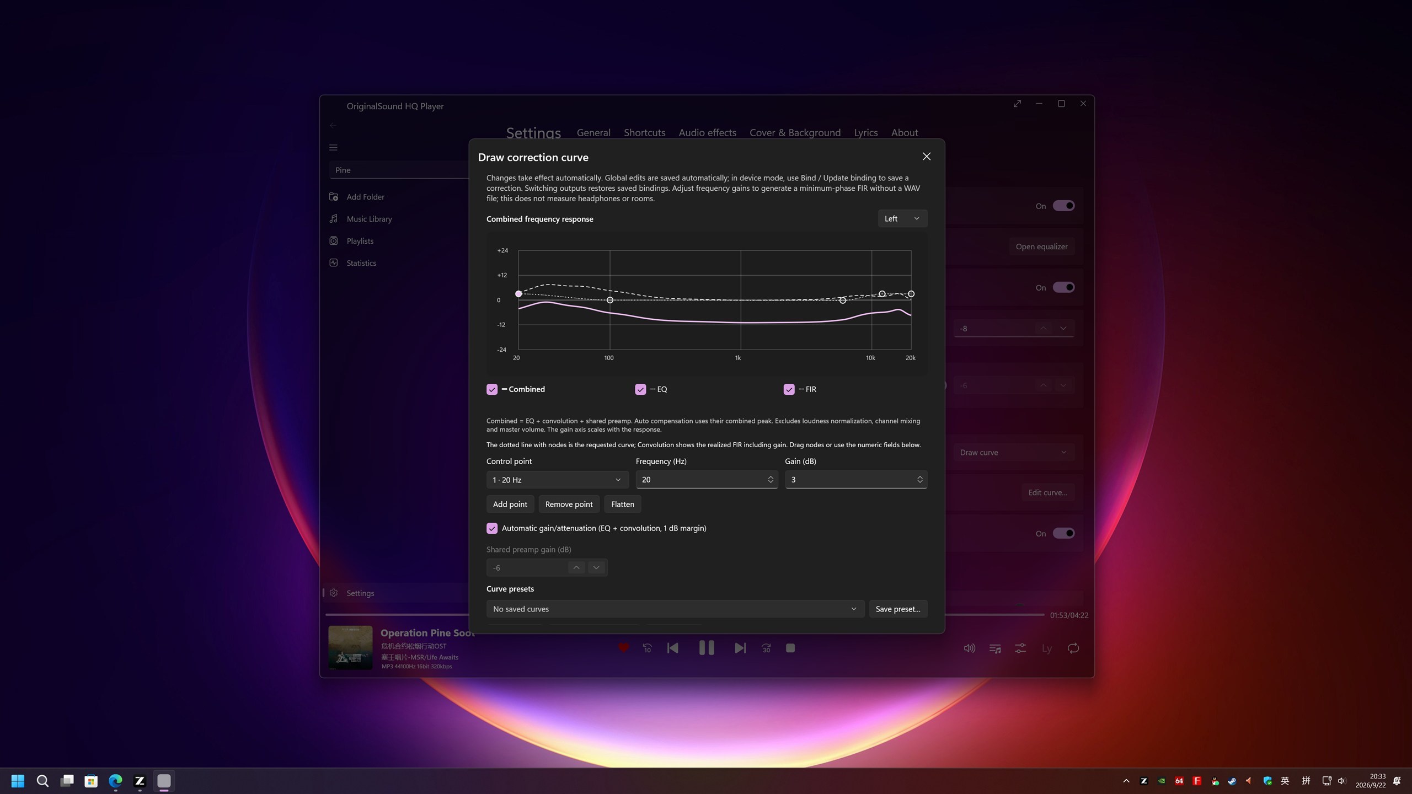
Task: Decrease the Shared preamp gain value
Action: tap(596, 567)
